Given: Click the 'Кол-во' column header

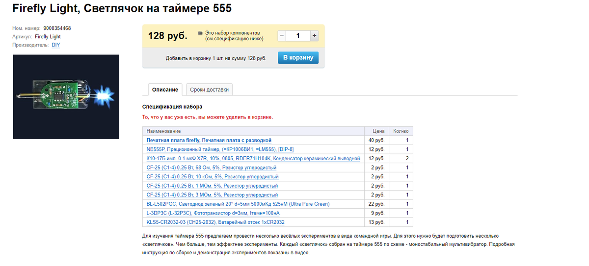Looking at the screenshot, I should click(401, 131).
